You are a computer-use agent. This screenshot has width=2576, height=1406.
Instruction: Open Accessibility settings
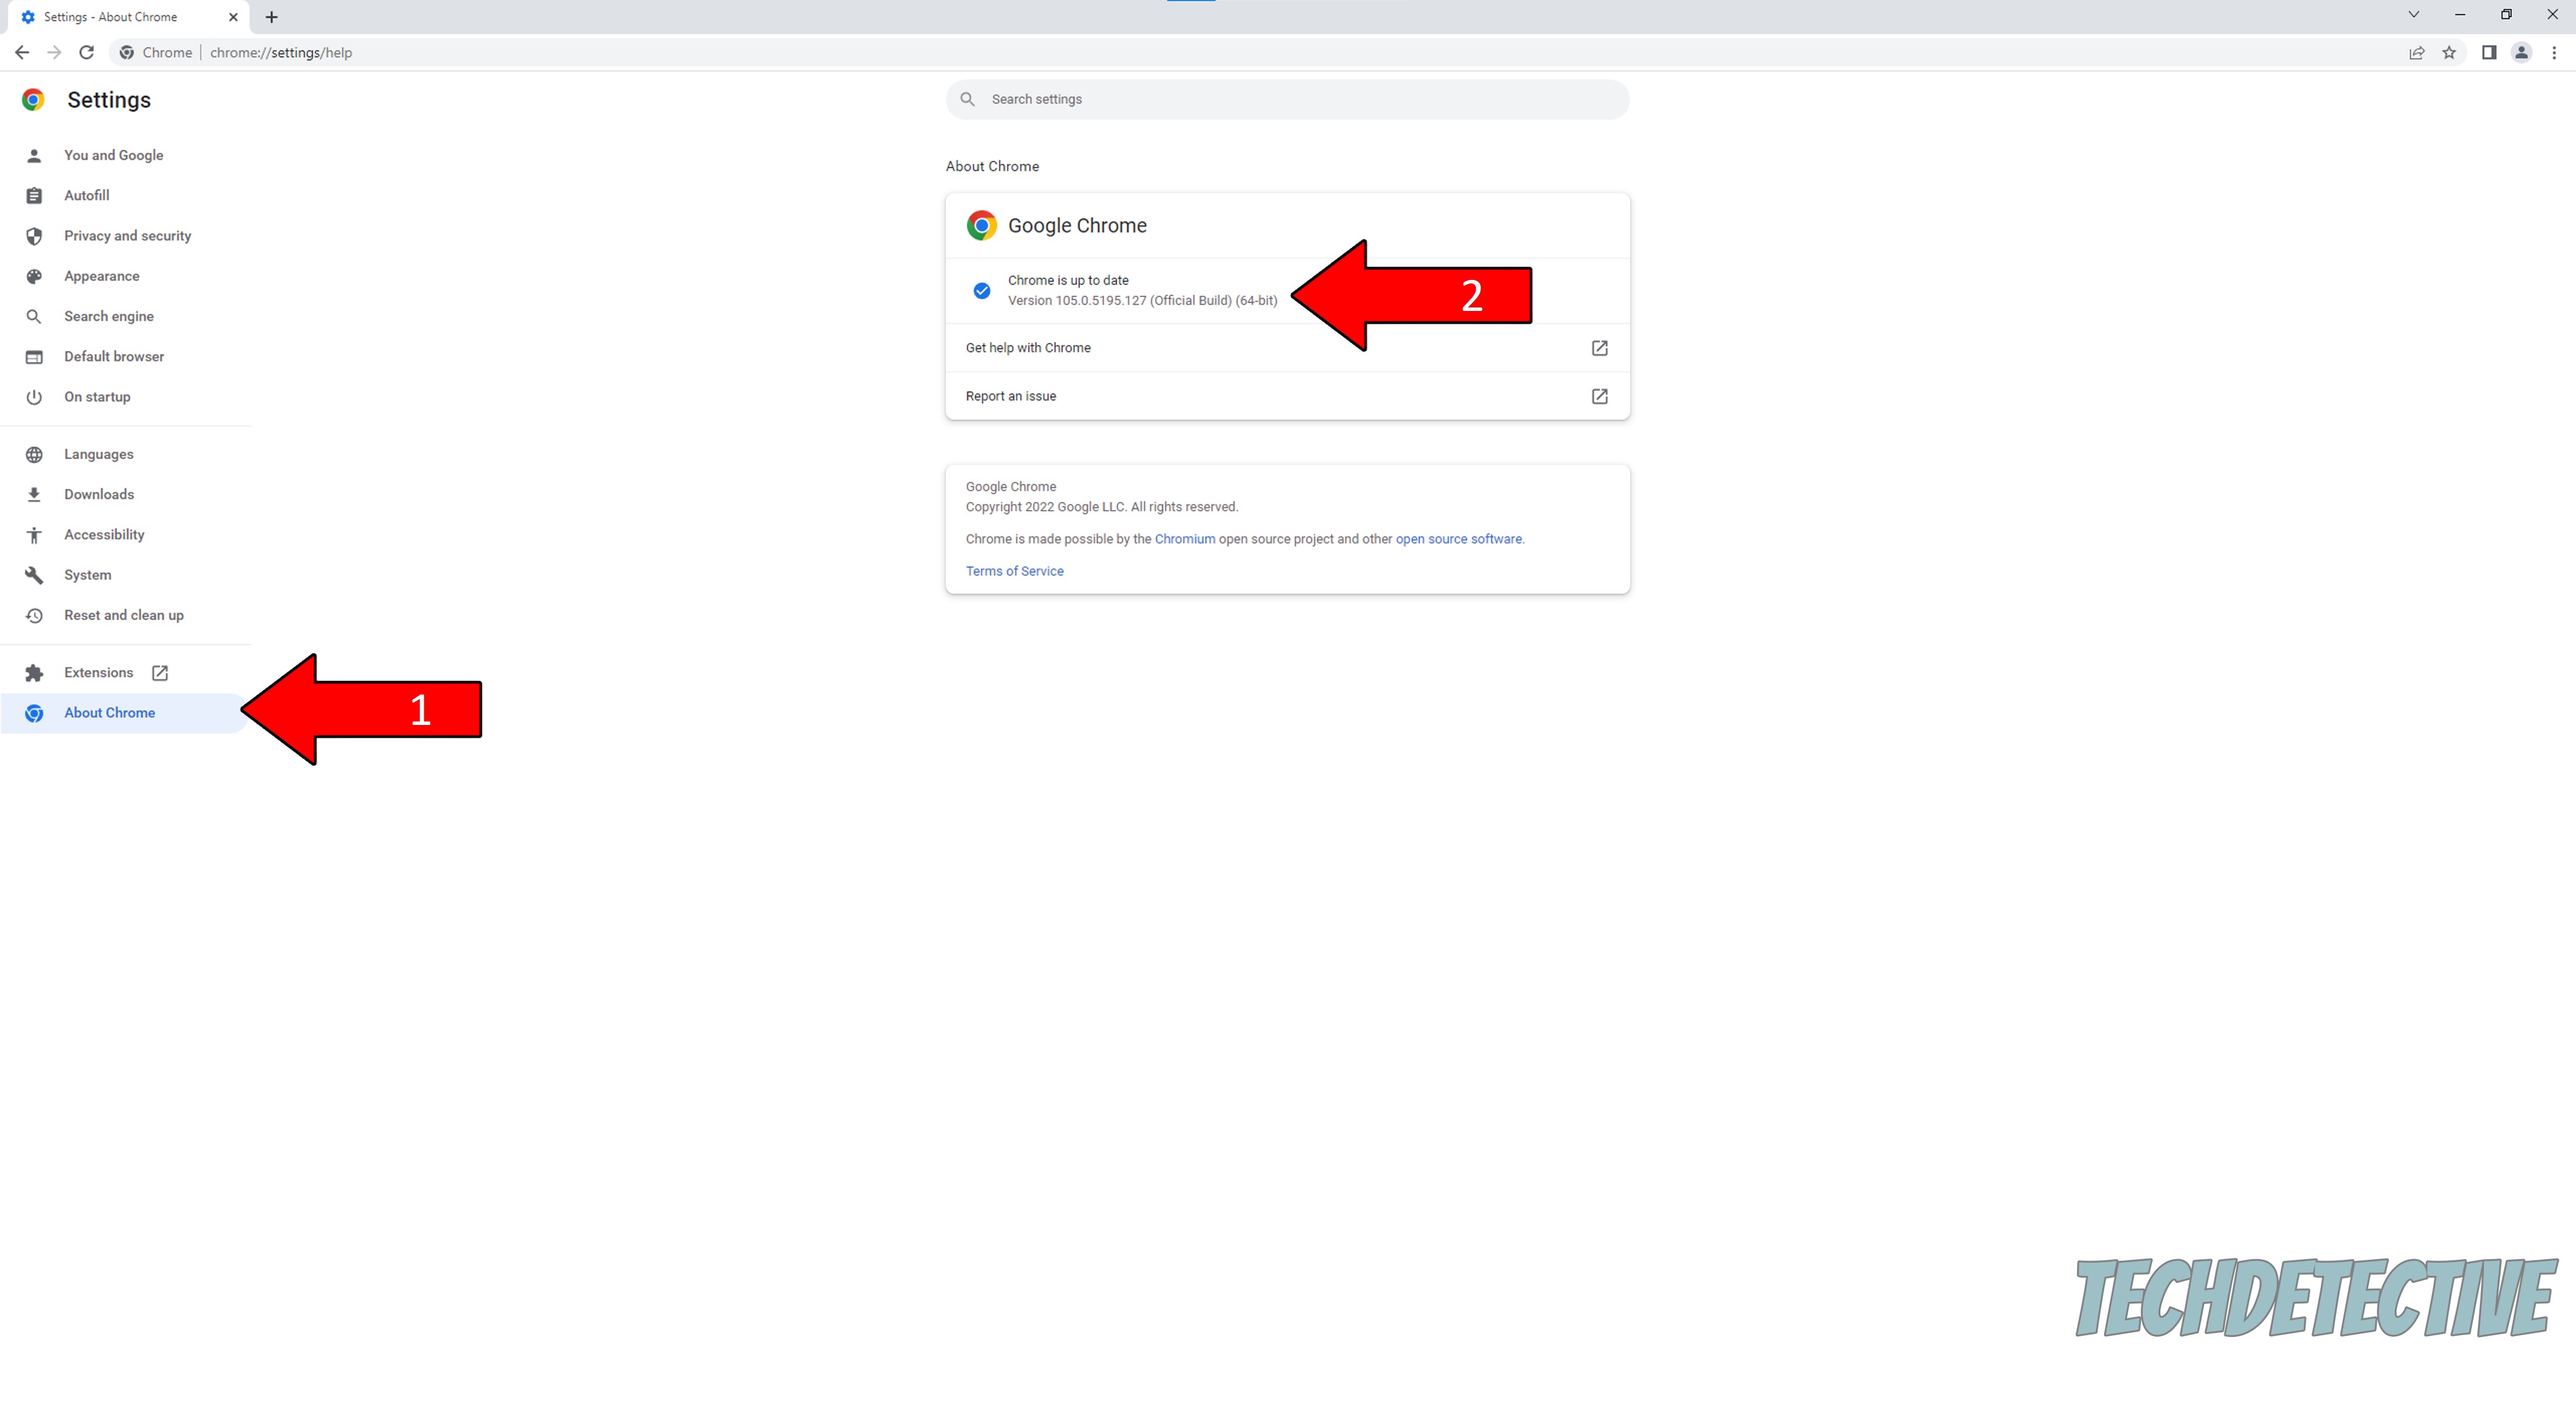(103, 534)
